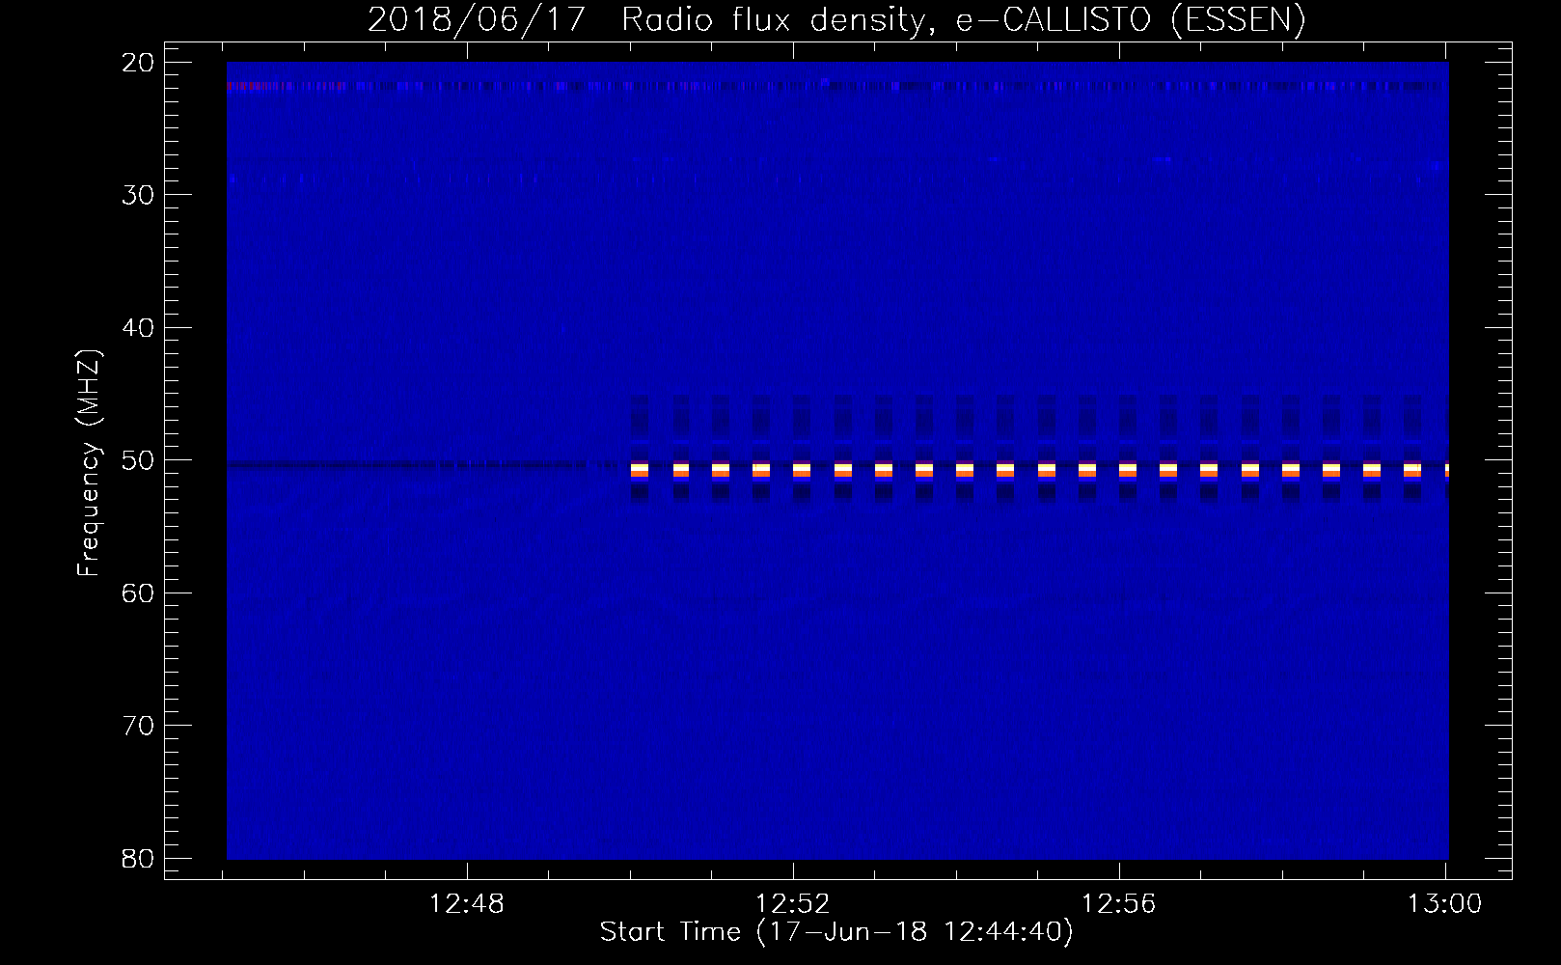The height and width of the screenshot is (965, 1561).
Task: Click the first bright burst near 50 MHz
Action: coord(639,470)
